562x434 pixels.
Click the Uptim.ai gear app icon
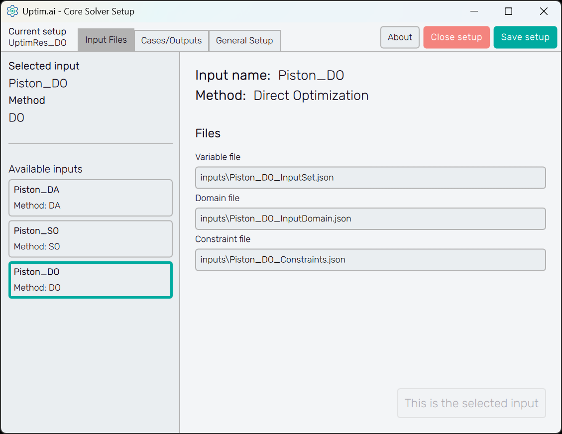[12, 11]
